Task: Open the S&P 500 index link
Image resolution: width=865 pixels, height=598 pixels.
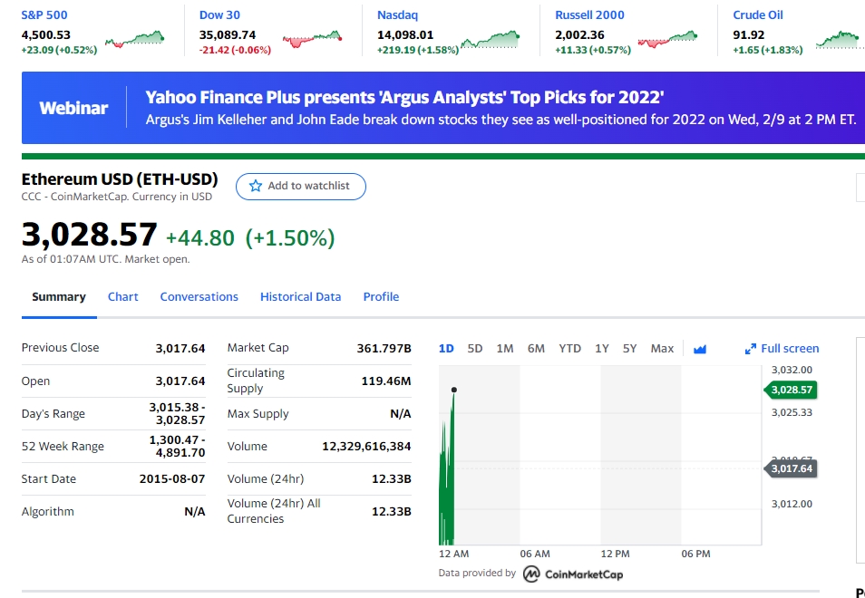Action: pyautogui.click(x=44, y=14)
